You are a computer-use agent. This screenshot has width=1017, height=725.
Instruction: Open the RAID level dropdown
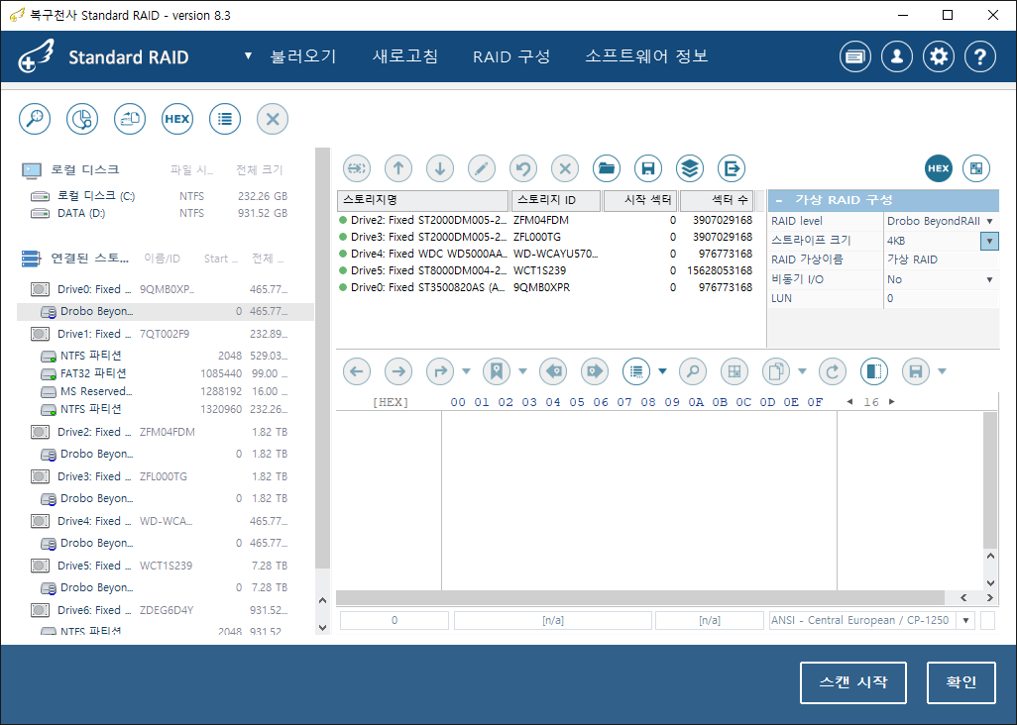(990, 222)
